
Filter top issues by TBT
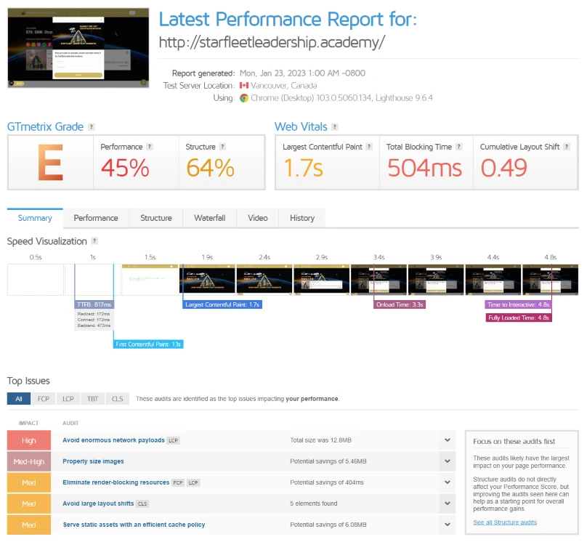point(93,399)
